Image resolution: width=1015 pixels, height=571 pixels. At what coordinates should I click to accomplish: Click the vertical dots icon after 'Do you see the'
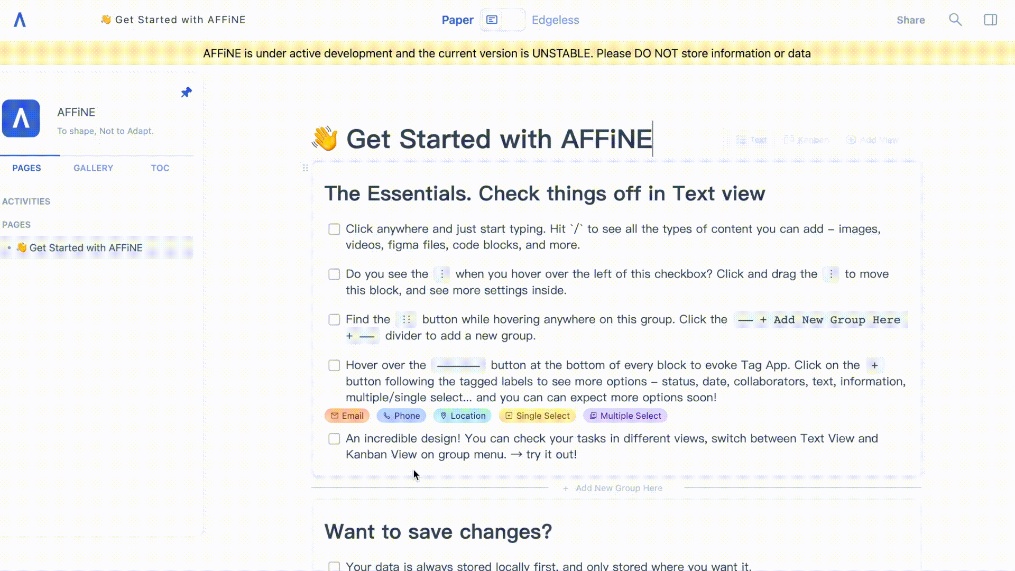[442, 274]
